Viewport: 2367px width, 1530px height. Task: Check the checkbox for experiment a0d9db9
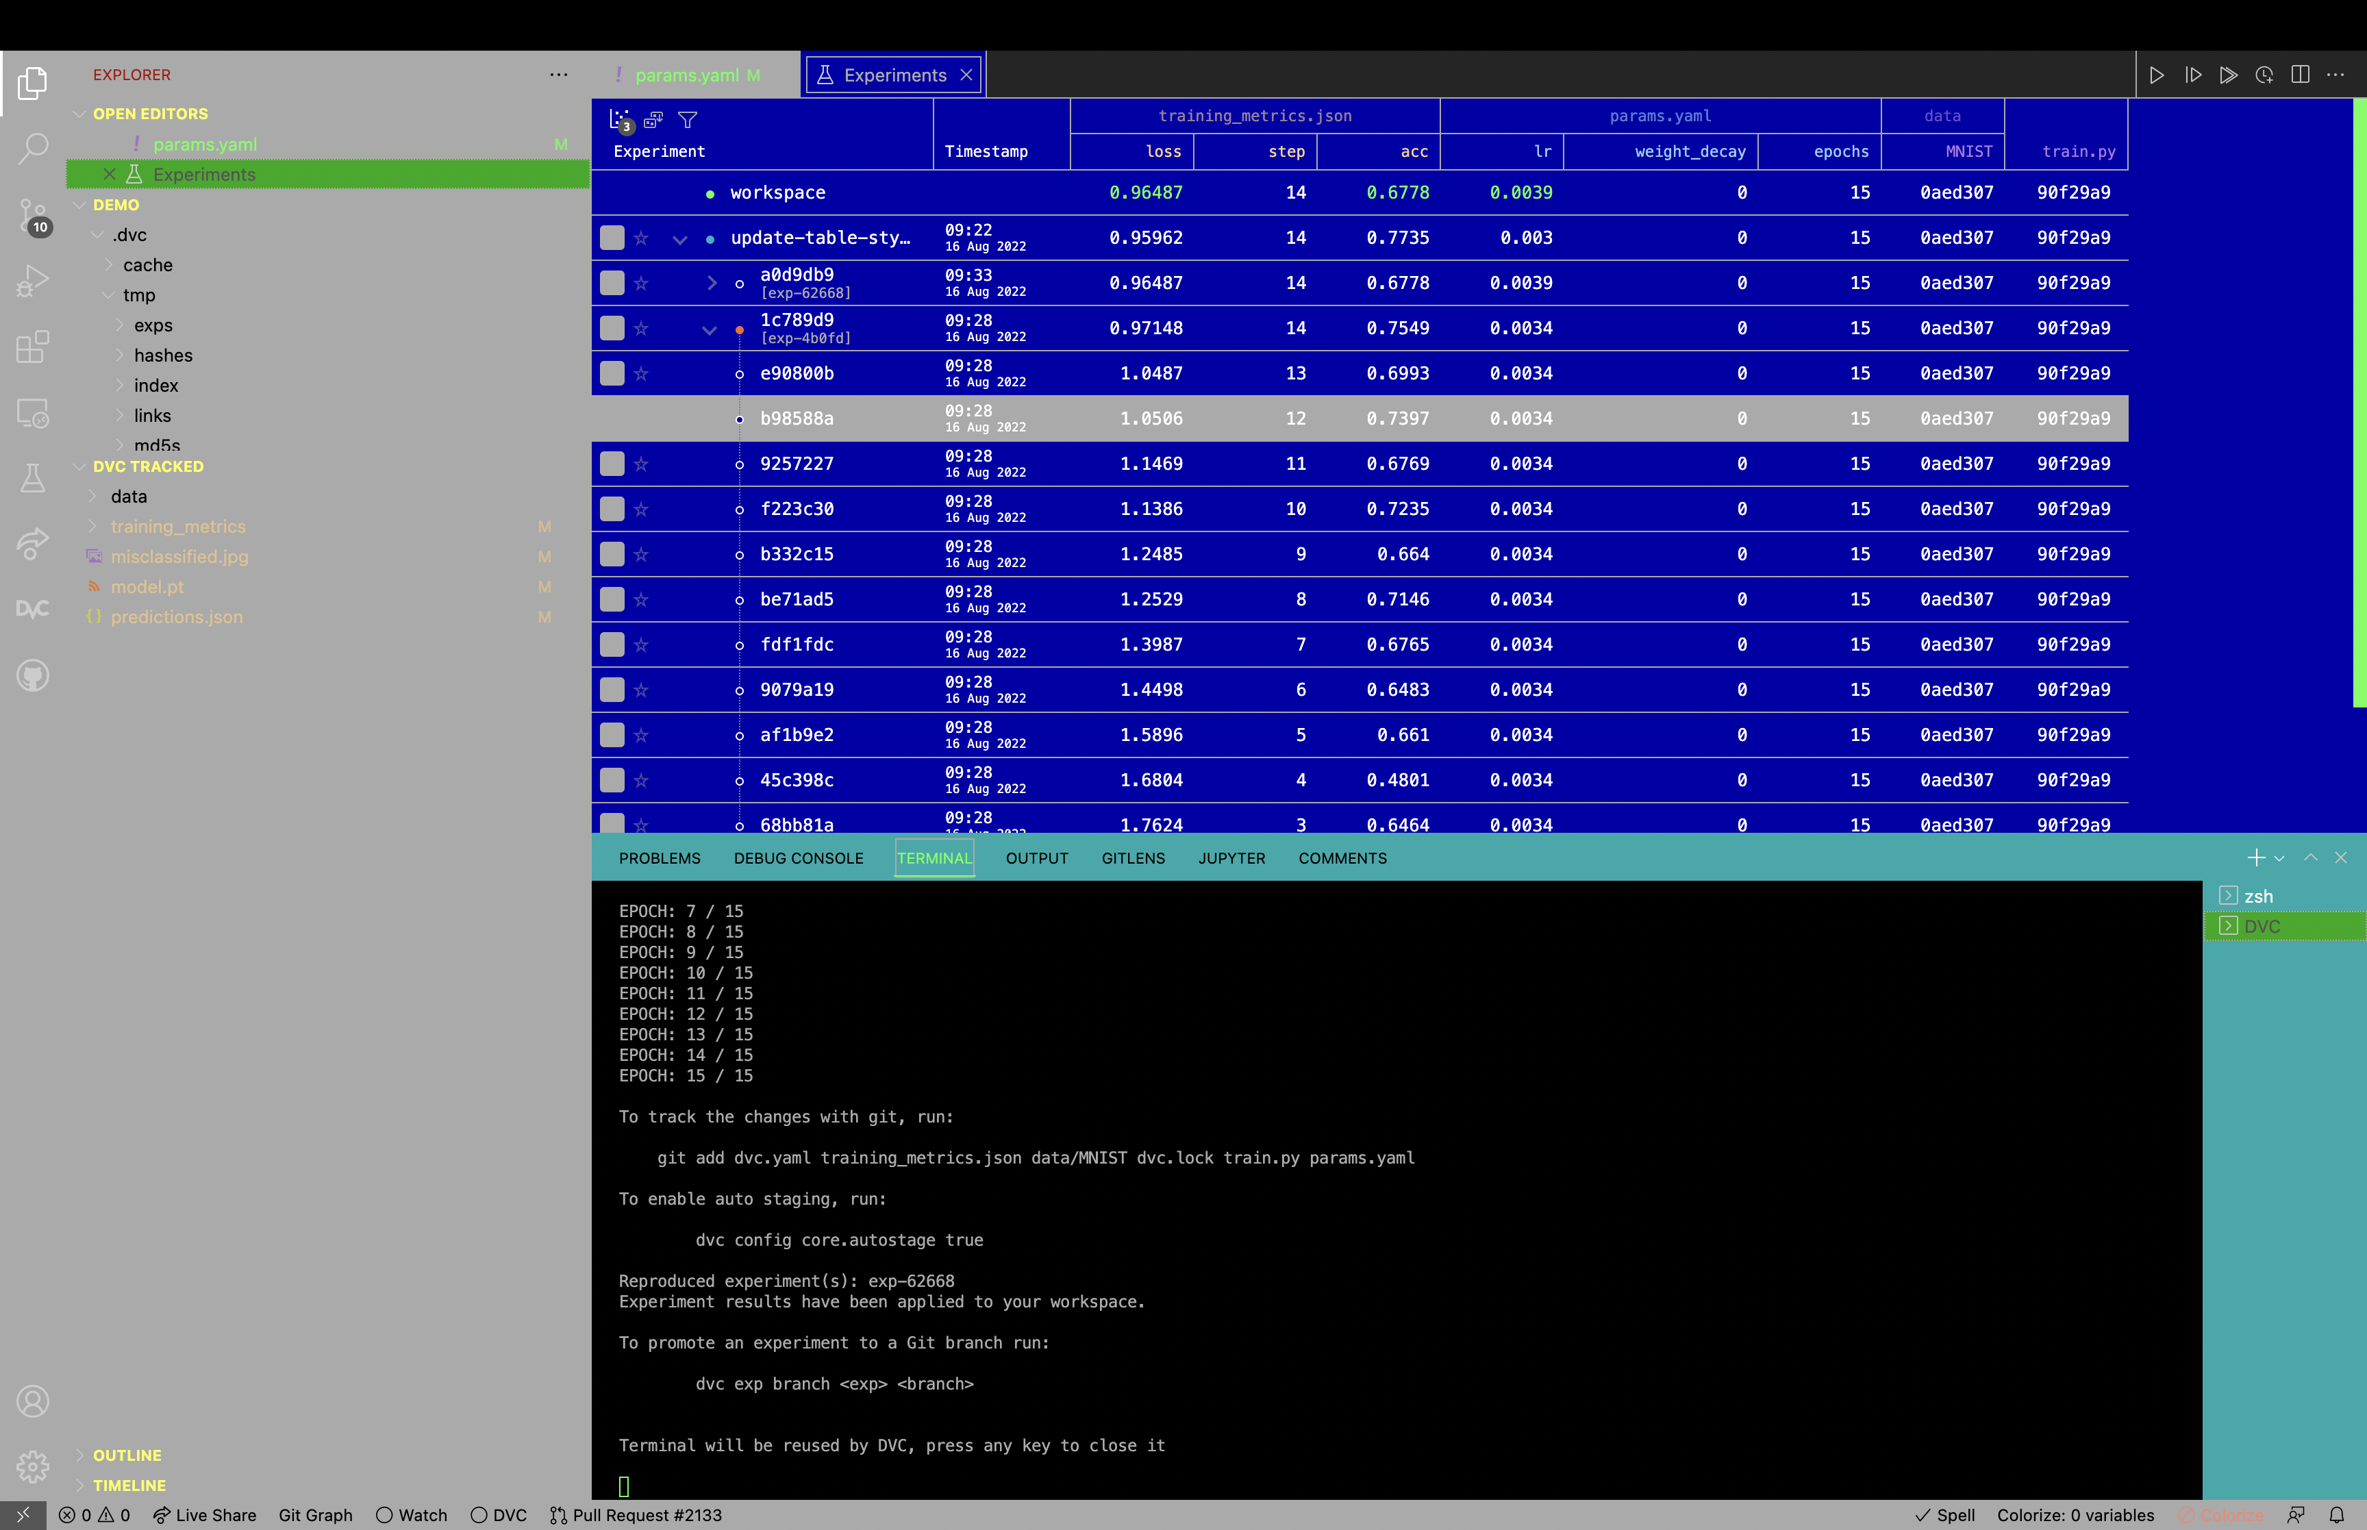coord(612,283)
